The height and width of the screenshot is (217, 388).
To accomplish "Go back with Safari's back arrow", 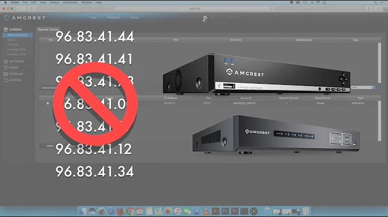I will 18,9.
